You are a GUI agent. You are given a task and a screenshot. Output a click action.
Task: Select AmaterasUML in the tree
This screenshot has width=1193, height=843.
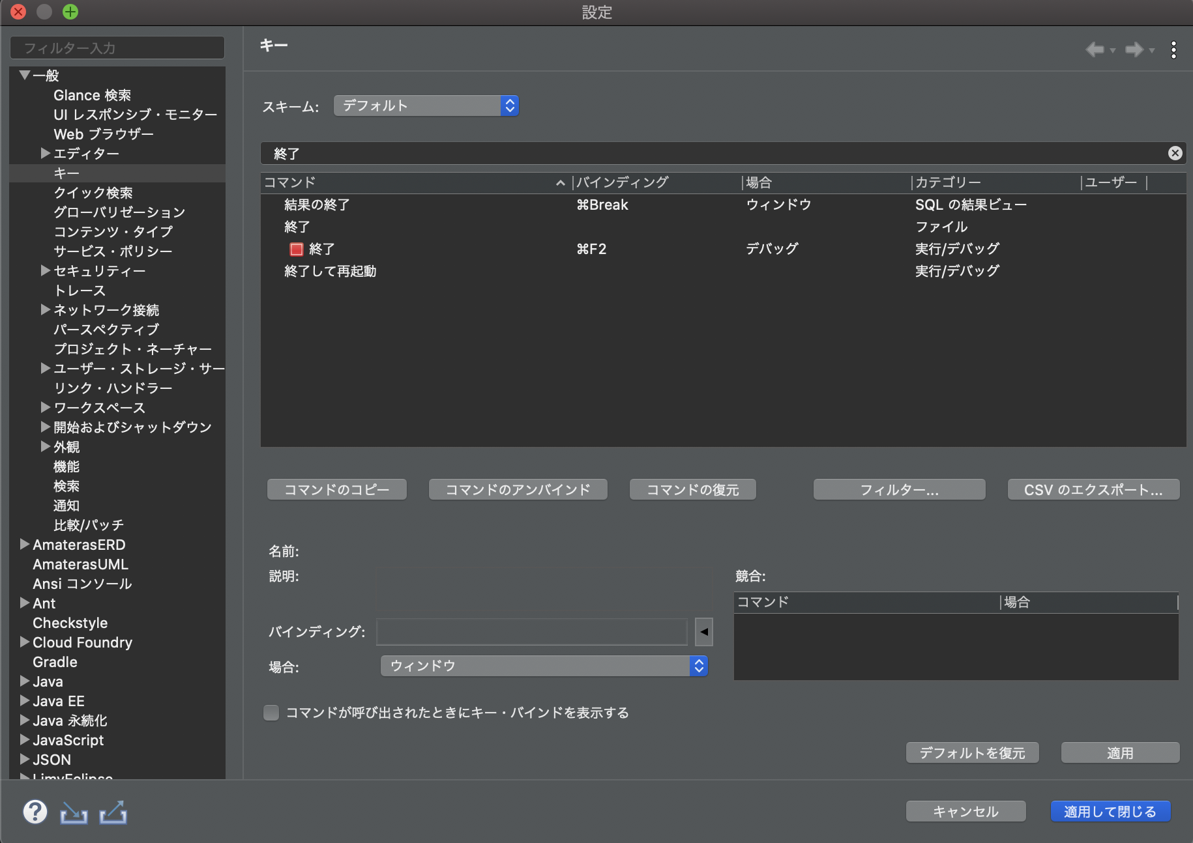[81, 564]
